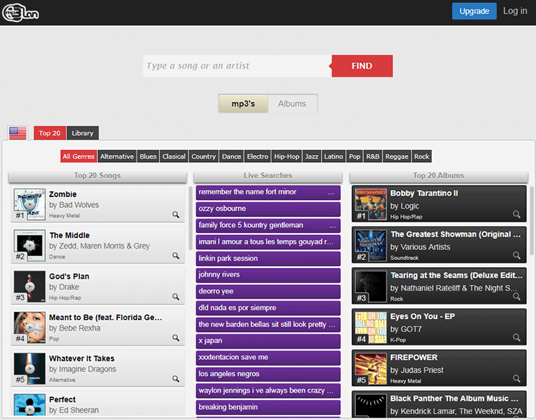This screenshot has width=536, height=420.
Task: Select the Top 20 tab
Action: 49,133
